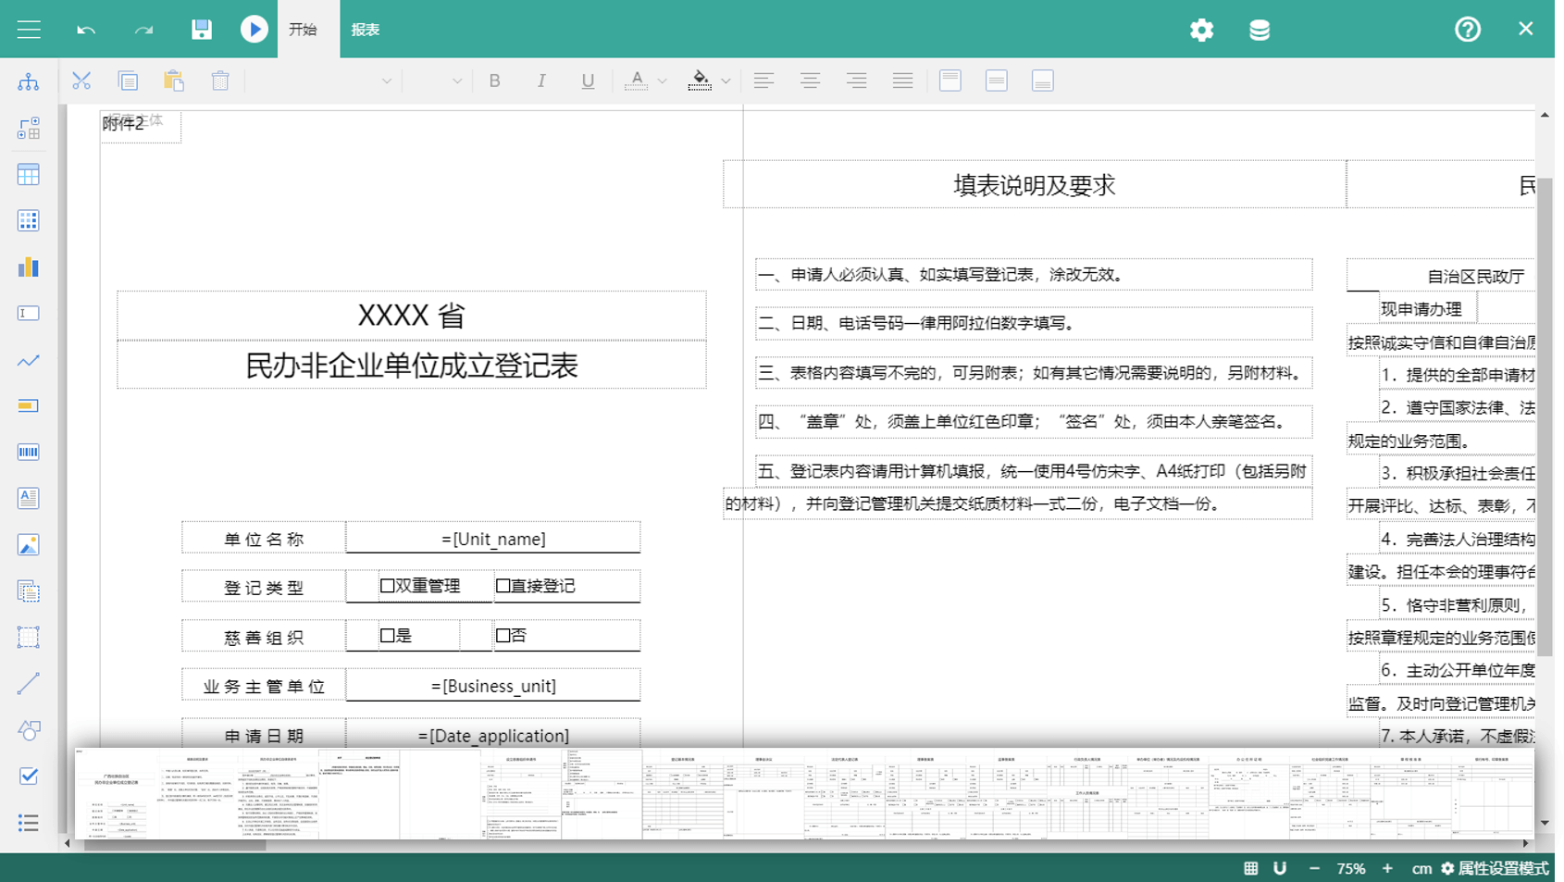Click the 属性设置模式 button
The image size is (1564, 882).
(x=1495, y=868)
